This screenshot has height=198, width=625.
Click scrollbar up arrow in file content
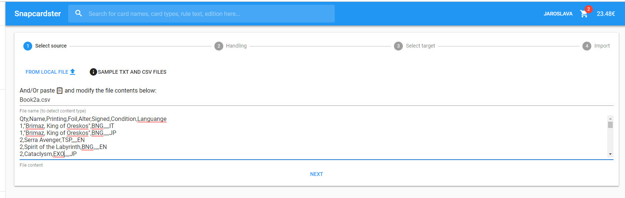(610, 119)
